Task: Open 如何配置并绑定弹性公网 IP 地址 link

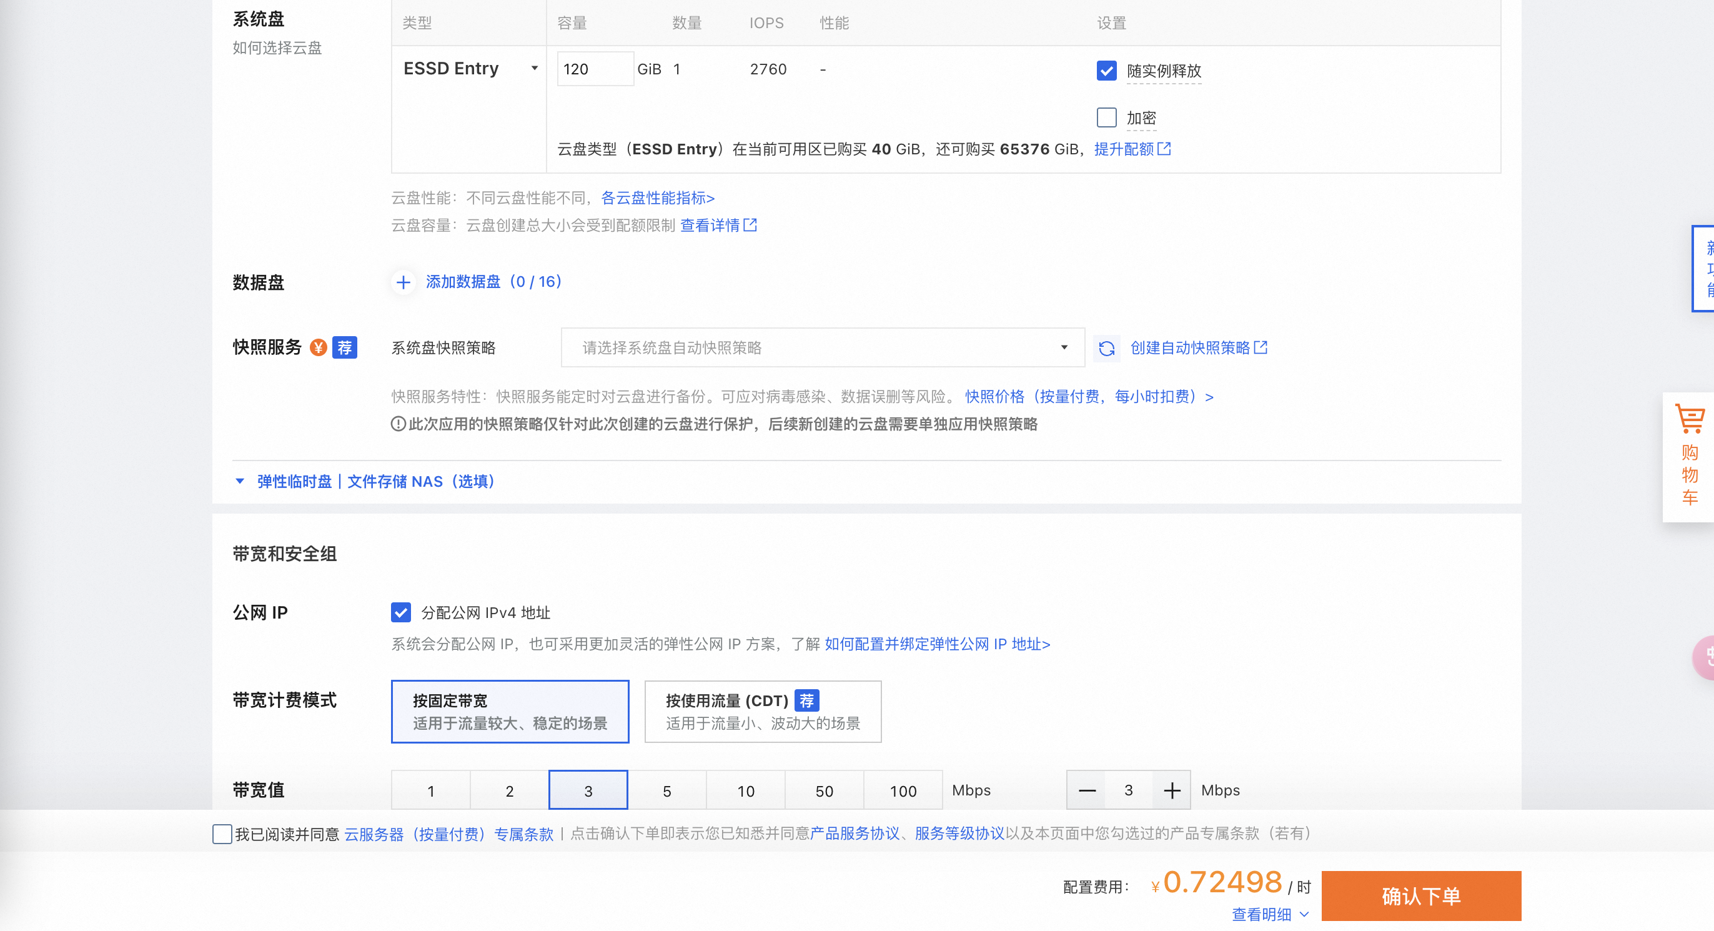Action: coord(938,644)
